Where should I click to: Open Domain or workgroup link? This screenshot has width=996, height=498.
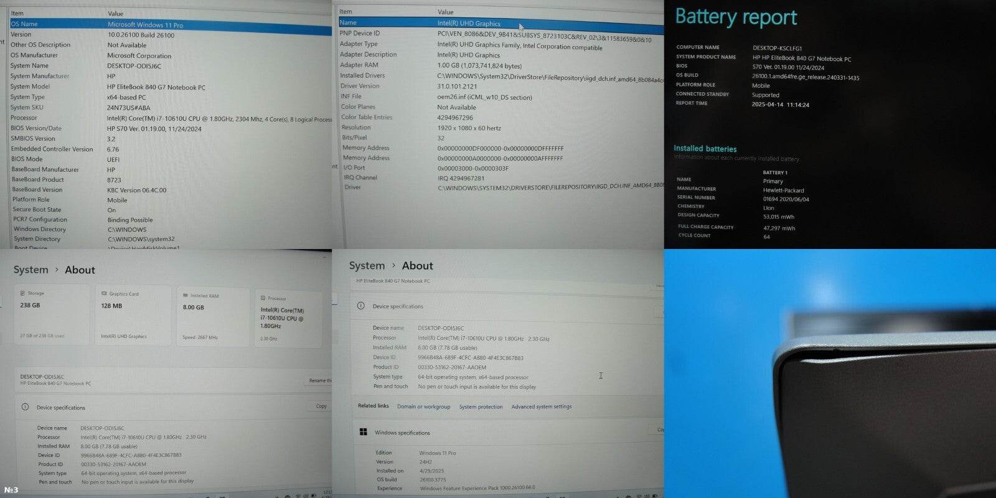423,406
